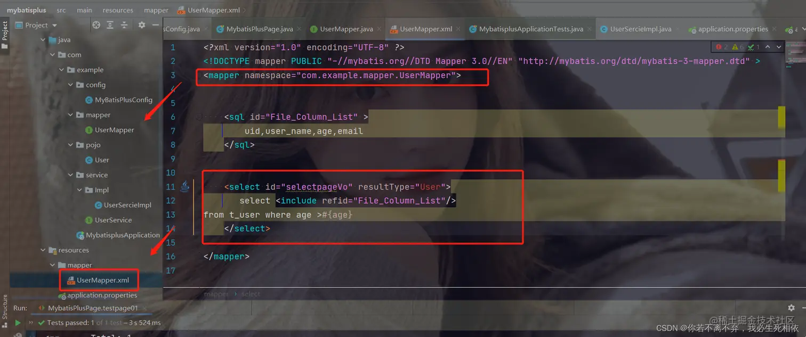
Task: Select MyBatisPlusConfig class in tree
Action: click(x=118, y=100)
